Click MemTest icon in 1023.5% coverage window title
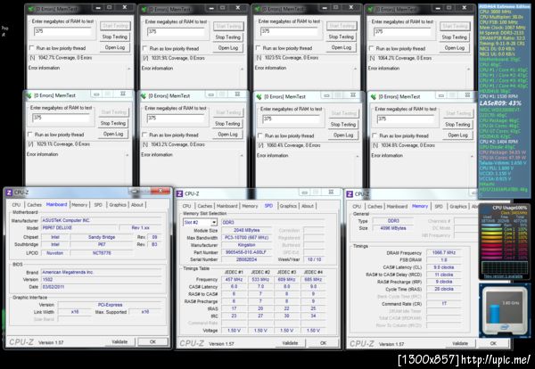 (258, 9)
